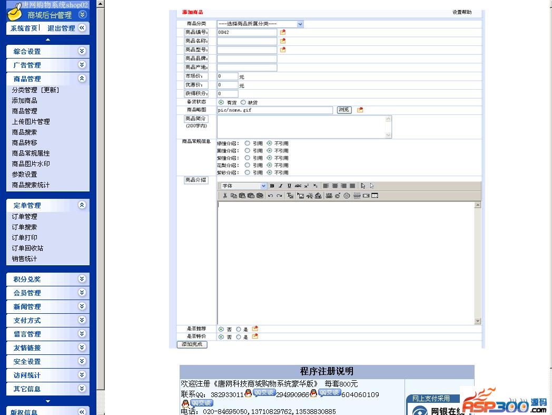Select 不引用 for 黑檀介绍
This screenshot has width=552, height=415.
tap(269, 151)
